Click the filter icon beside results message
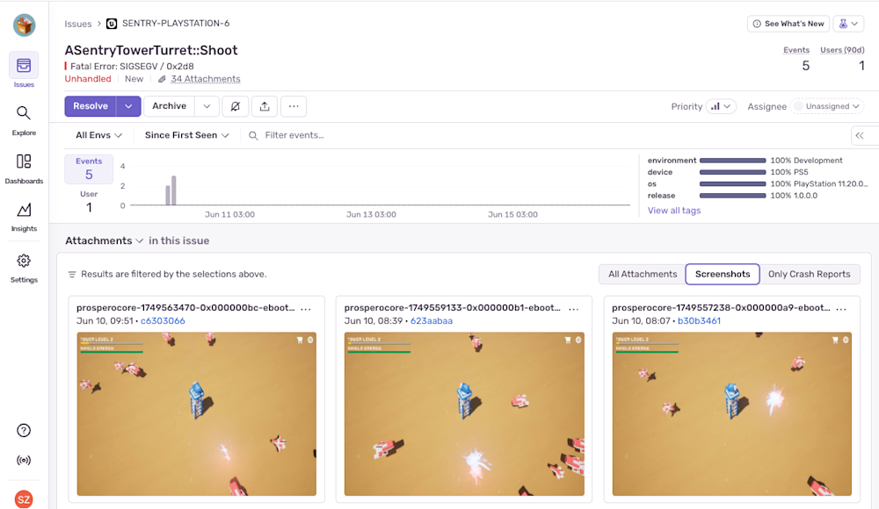Screen dimensions: 879x509 72,275
